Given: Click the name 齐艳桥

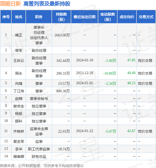Looking at the screenshot, I should tap(19, 131).
